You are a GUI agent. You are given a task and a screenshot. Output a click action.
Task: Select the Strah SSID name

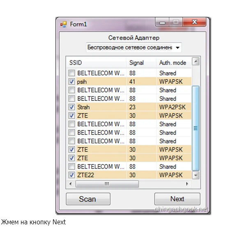coord(83,107)
